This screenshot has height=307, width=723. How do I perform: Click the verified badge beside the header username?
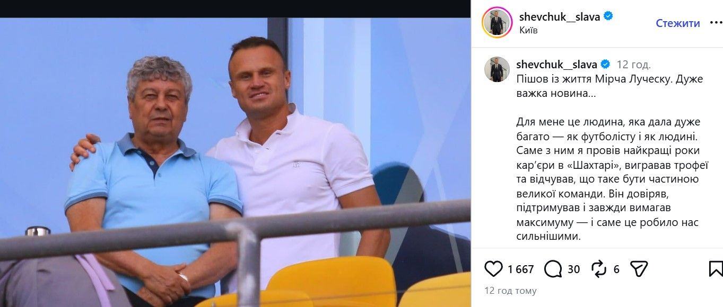point(608,16)
